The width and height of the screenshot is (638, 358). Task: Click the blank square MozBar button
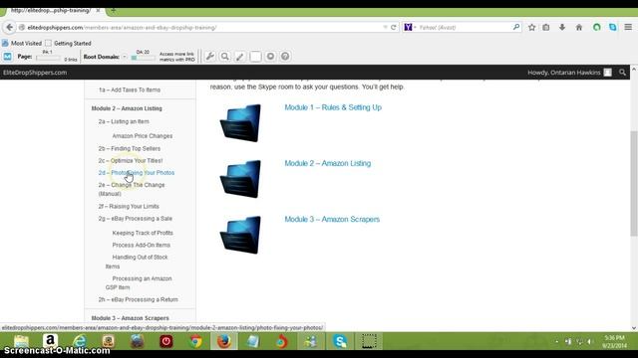point(255,57)
